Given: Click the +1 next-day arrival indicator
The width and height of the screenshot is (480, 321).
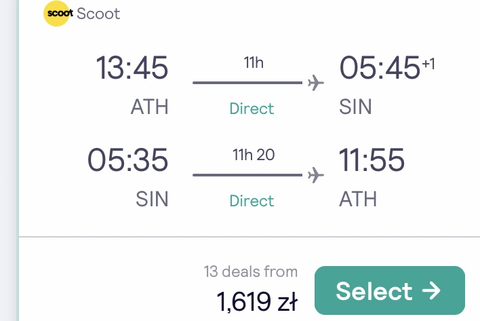Looking at the screenshot, I should (428, 64).
